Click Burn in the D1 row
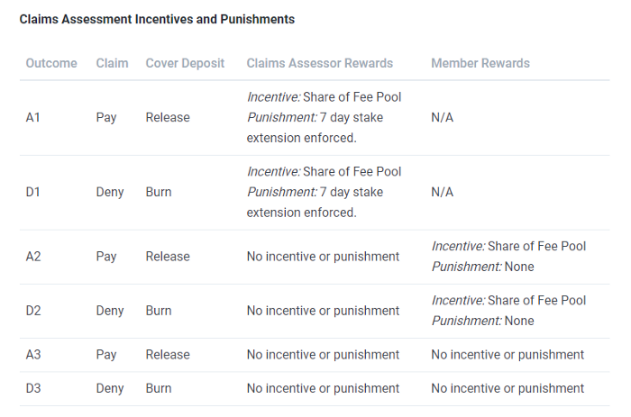Image resolution: width=631 pixels, height=417 pixels. [x=159, y=192]
